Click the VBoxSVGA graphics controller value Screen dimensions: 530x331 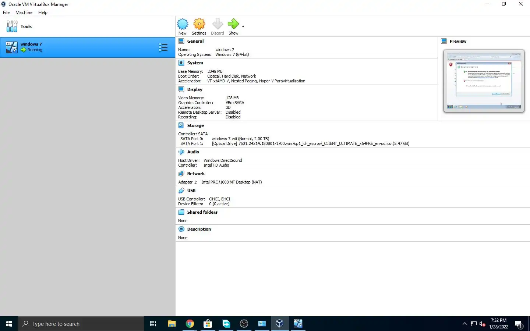click(235, 103)
